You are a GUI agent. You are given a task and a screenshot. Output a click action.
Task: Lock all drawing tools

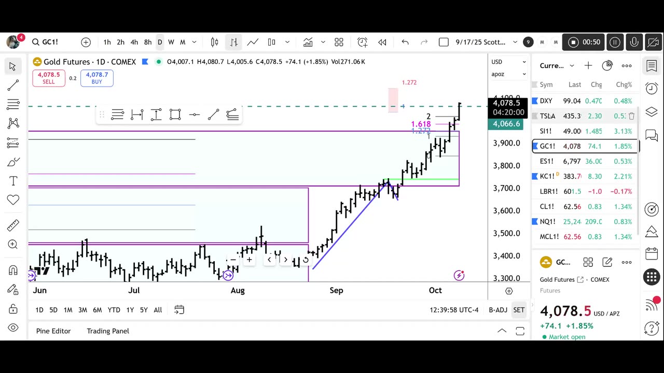pos(13,309)
